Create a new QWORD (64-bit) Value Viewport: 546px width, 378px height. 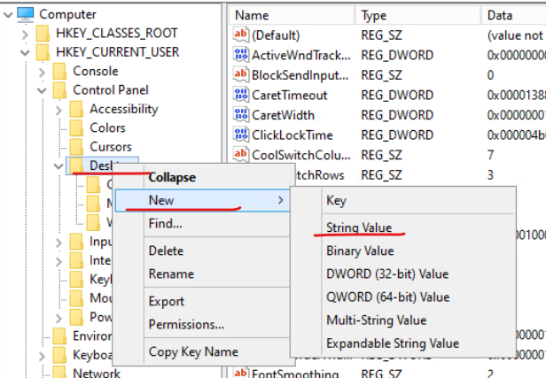click(387, 297)
